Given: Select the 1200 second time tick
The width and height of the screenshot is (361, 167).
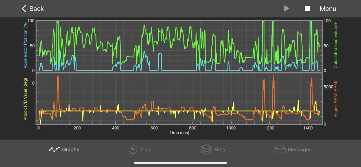Looking at the screenshot, I should pos(270,128).
